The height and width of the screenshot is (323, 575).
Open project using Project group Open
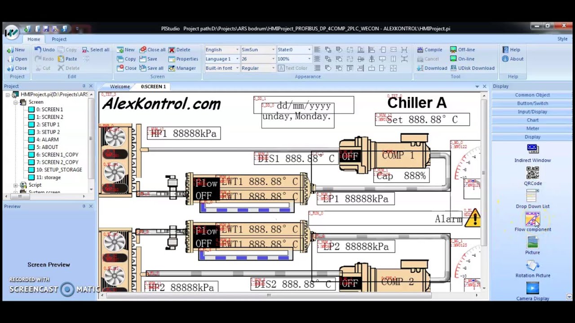[17, 59]
